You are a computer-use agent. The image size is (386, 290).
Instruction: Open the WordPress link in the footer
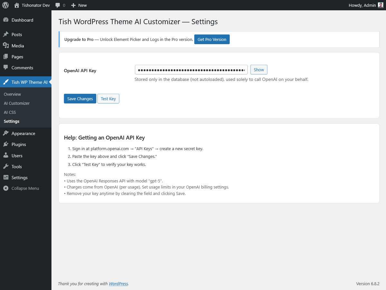pyautogui.click(x=118, y=284)
